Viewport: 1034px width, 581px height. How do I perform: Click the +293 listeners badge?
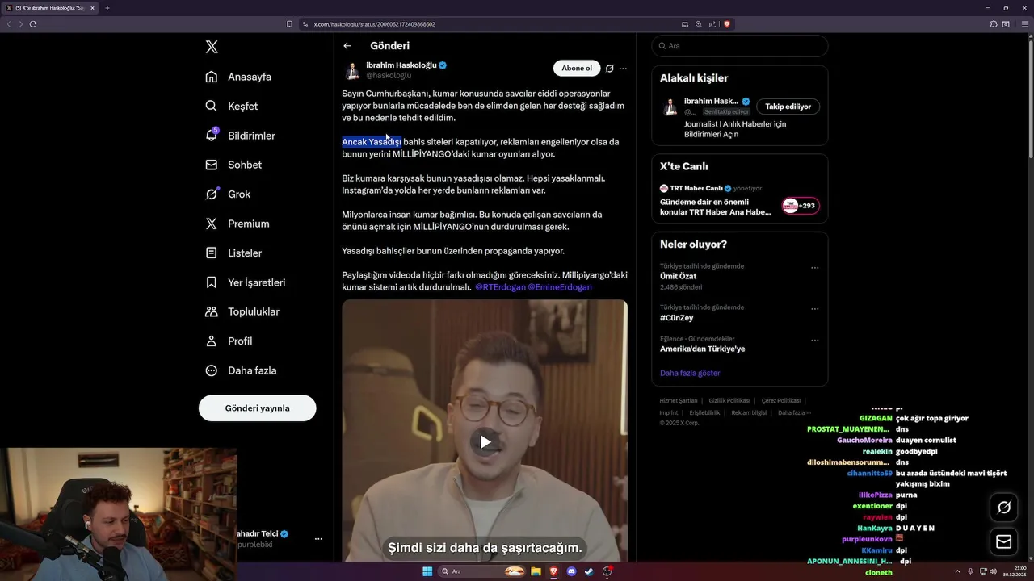tap(800, 206)
